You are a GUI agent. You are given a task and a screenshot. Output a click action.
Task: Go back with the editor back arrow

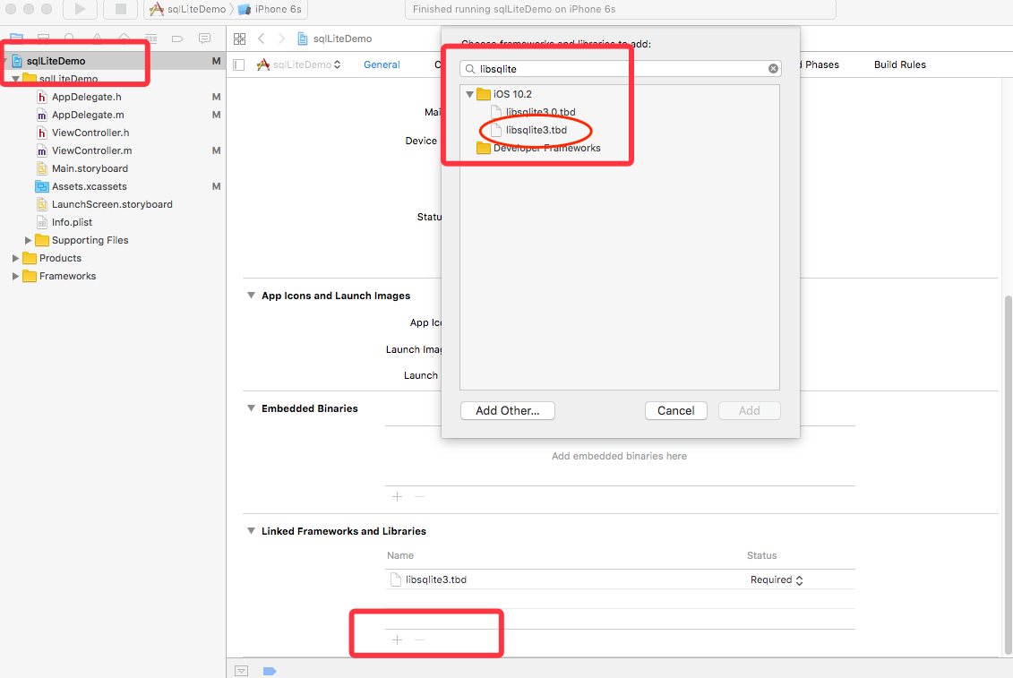262,39
